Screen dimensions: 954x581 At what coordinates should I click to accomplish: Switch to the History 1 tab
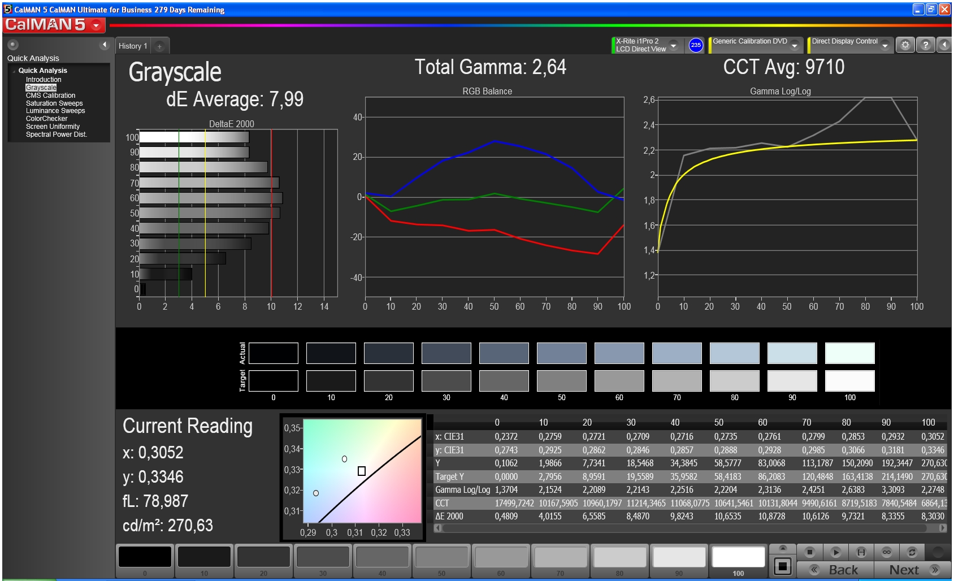133,46
